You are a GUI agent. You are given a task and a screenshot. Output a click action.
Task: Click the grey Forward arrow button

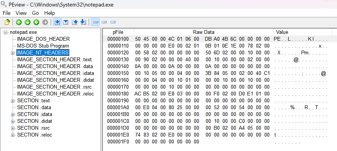pos(45,22)
